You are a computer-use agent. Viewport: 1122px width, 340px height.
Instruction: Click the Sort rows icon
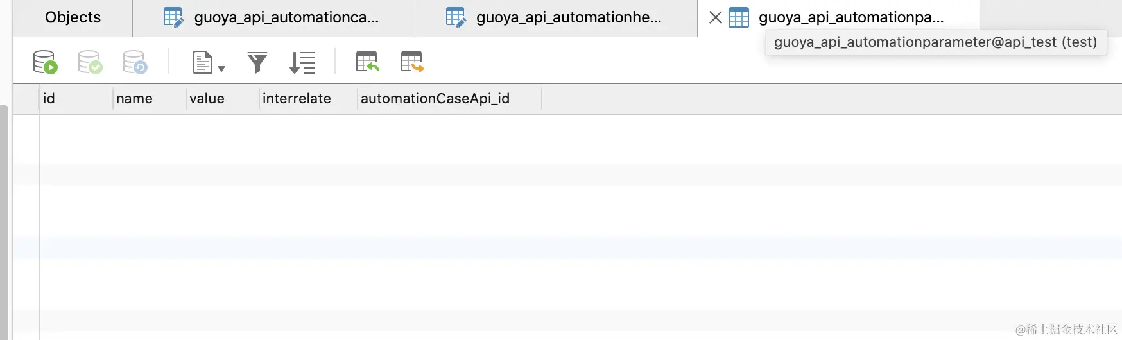point(302,62)
